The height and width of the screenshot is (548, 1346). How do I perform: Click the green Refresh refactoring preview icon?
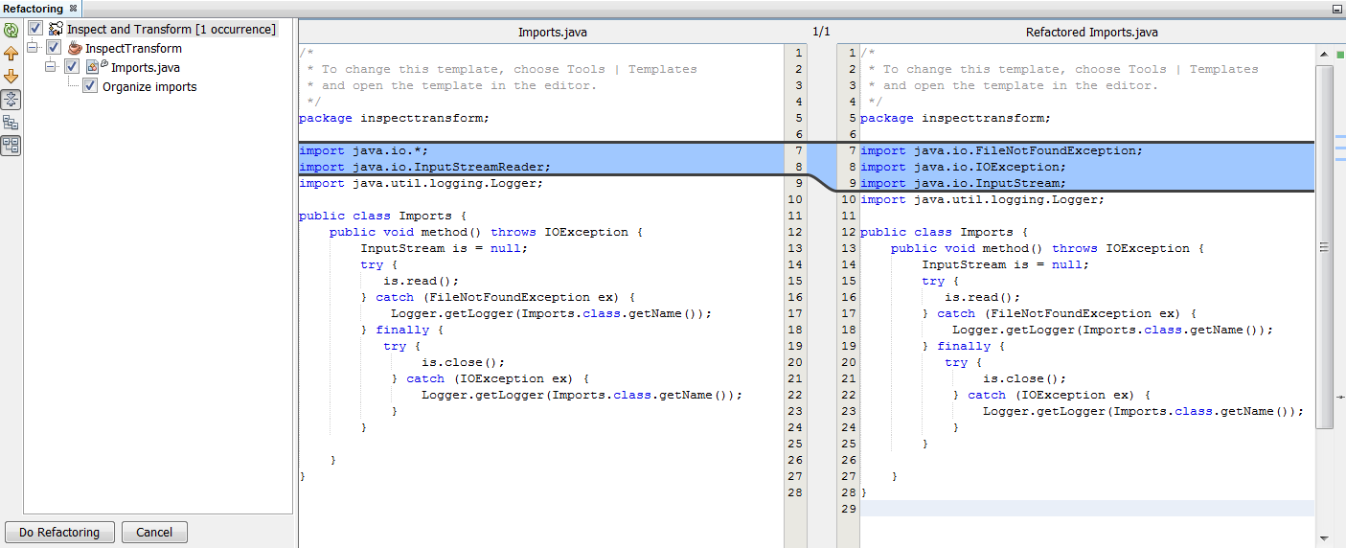click(x=11, y=30)
